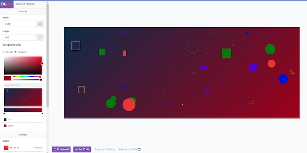Viewport: 307px width, 153px height.
Task: Click the hue slider bar
Action: pyautogui.click(x=26, y=77)
